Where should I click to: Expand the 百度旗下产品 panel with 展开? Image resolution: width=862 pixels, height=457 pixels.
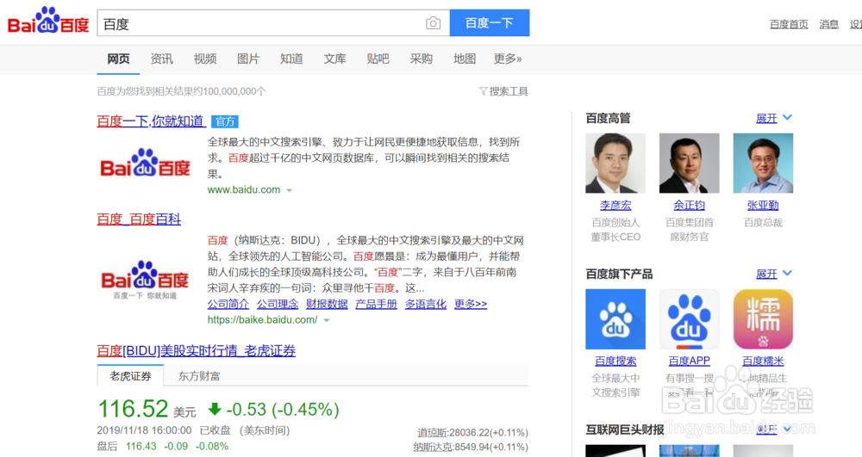[x=766, y=274]
